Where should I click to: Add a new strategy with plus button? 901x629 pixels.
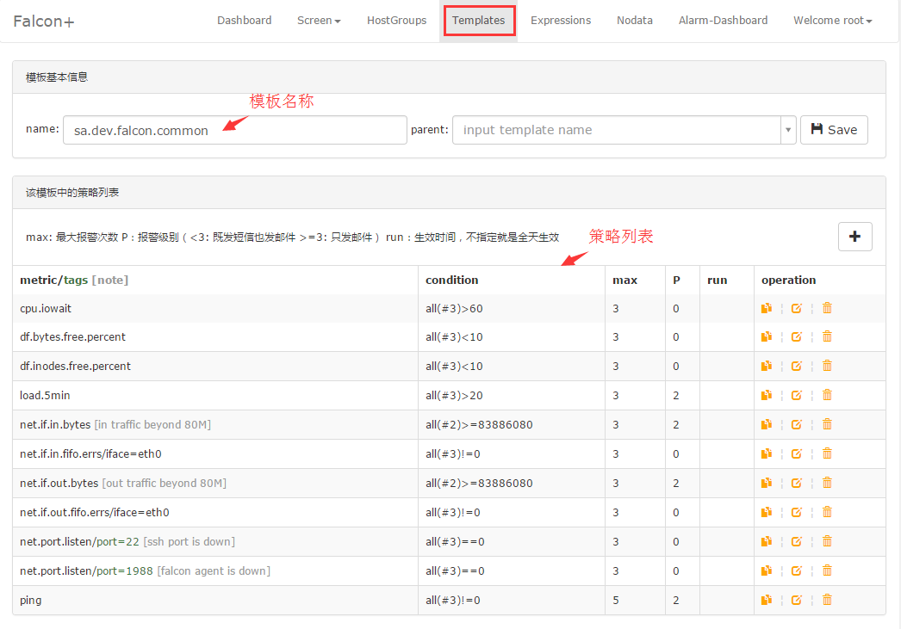pyautogui.click(x=854, y=237)
